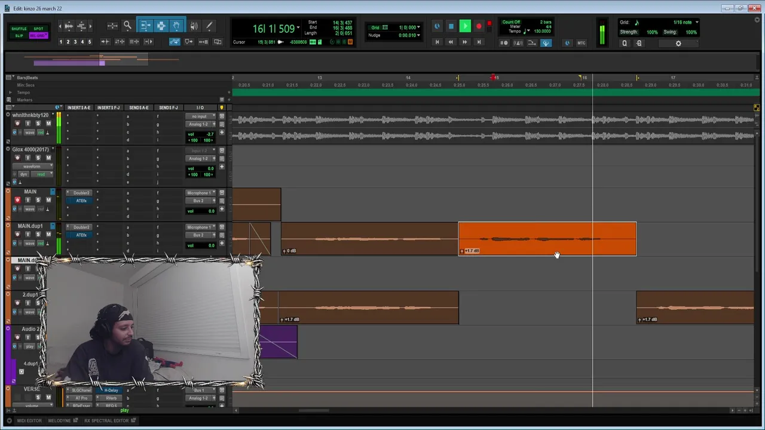This screenshot has height=430, width=765.
Task: Record-arm the whnlthnkbty120 track
Action: pyautogui.click(x=17, y=124)
